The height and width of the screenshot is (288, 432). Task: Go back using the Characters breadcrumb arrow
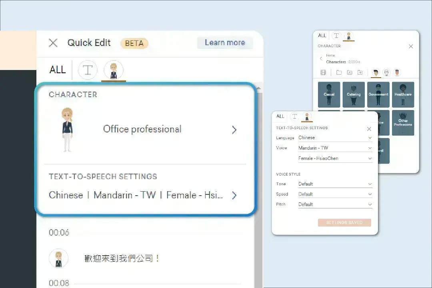click(x=321, y=58)
